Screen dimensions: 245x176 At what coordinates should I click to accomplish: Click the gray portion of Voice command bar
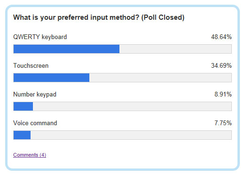point(131,135)
